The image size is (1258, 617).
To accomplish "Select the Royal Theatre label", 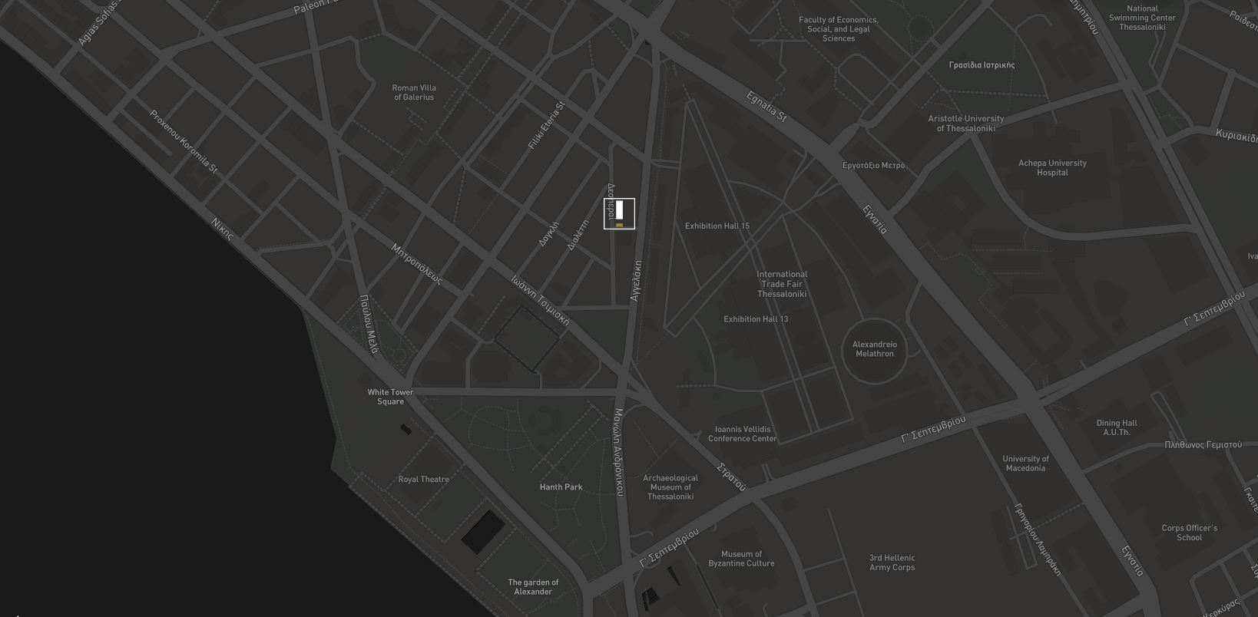I will [x=423, y=480].
